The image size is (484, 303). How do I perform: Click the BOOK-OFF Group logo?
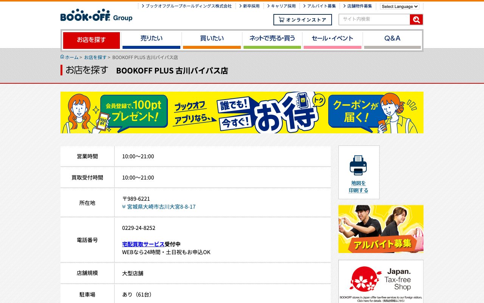coord(96,16)
